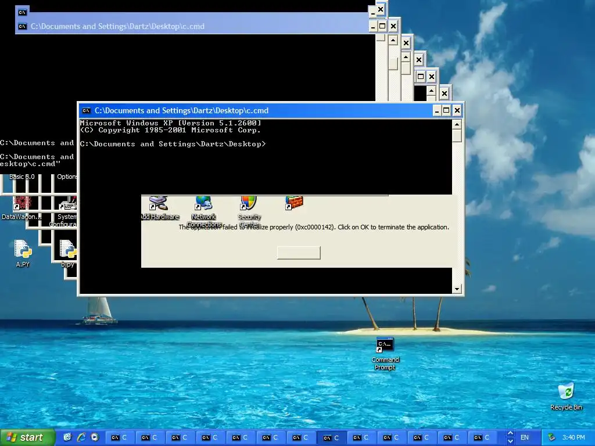Viewport: 595px width, 446px height.
Task: Click the 3:40 PM system clock
Action: [x=574, y=437]
